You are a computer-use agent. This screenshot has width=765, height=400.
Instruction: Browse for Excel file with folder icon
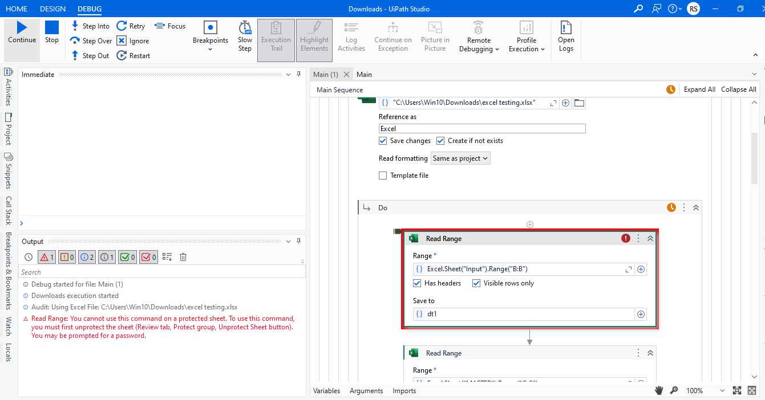pos(580,103)
